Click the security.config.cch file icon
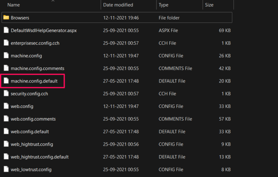278x177 pixels. (x=6, y=94)
